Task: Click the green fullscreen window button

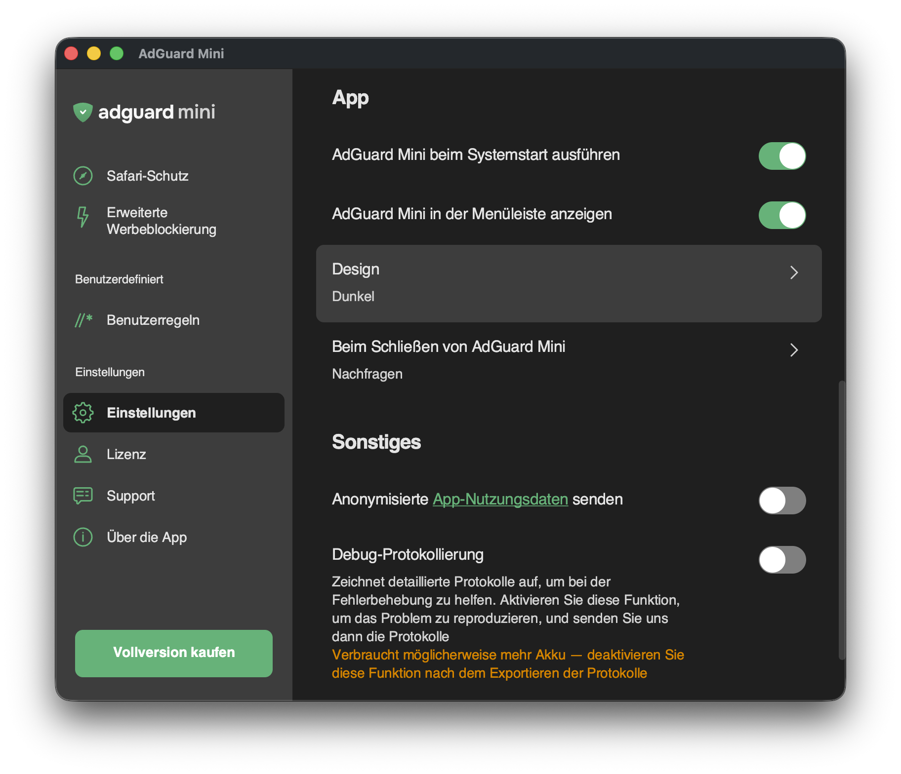Action: coord(117,53)
